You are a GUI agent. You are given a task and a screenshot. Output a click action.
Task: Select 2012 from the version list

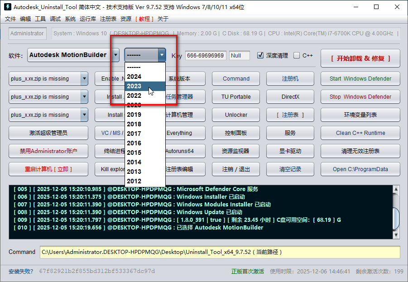[145, 181]
